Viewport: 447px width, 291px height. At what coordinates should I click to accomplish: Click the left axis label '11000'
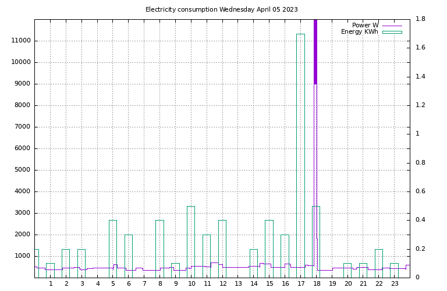pyautogui.click(x=21, y=41)
